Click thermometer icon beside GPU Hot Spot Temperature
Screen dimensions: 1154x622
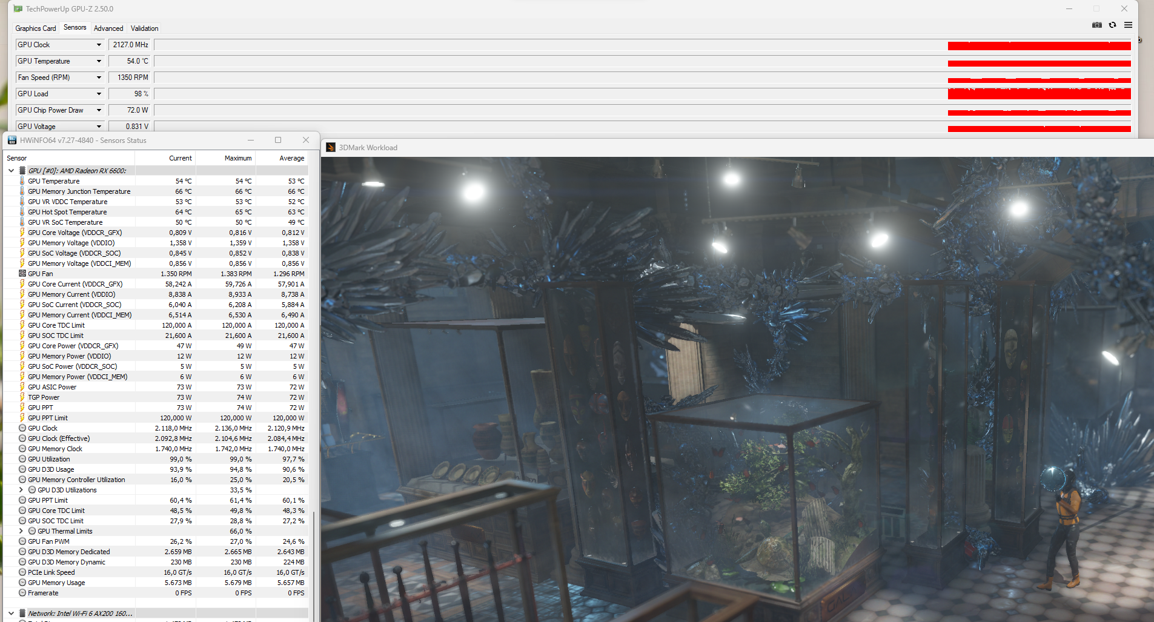tap(22, 212)
